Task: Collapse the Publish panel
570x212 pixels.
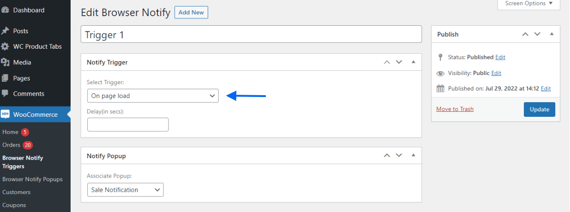Action: coord(552,34)
